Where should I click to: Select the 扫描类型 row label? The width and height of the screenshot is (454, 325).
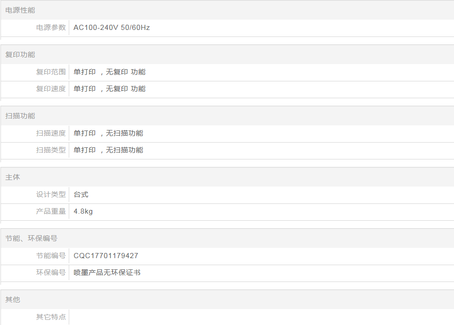[x=51, y=150]
